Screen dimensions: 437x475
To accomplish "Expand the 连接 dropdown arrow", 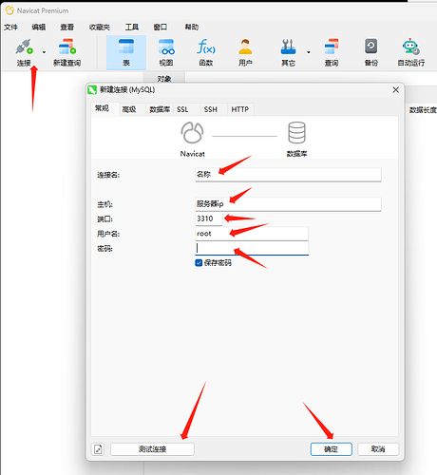I will (44, 52).
